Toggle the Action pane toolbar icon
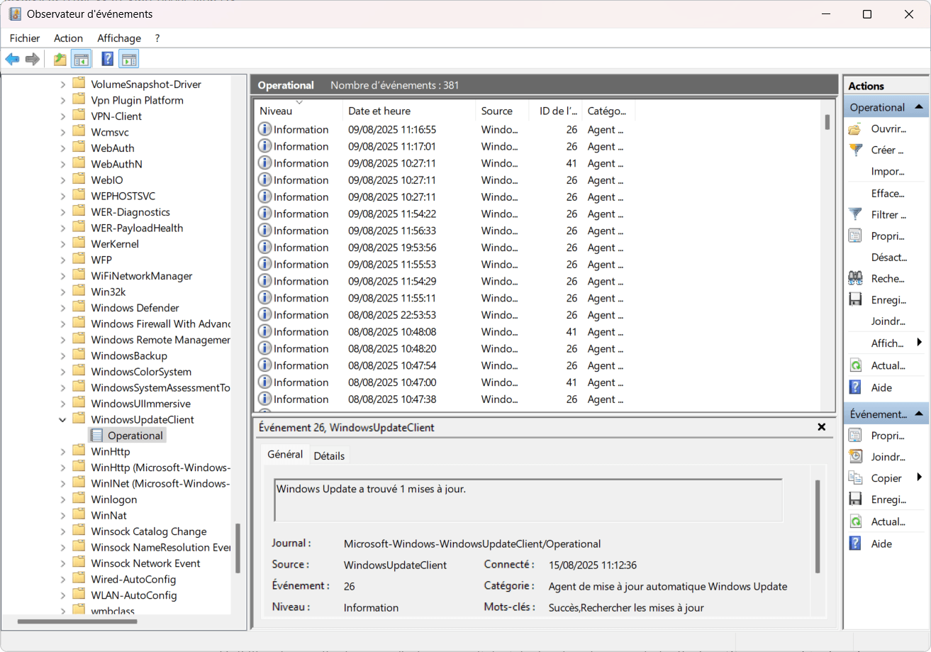 point(128,59)
